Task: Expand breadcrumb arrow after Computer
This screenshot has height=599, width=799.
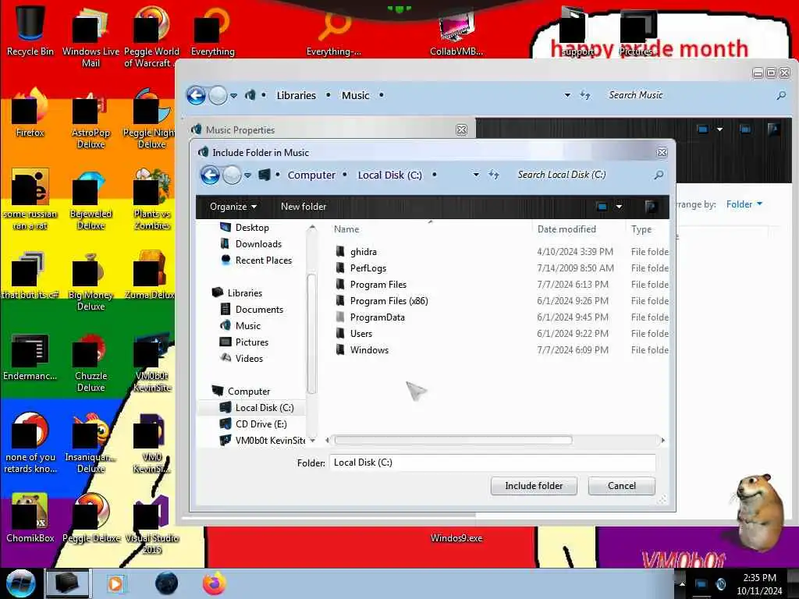Action: point(345,175)
